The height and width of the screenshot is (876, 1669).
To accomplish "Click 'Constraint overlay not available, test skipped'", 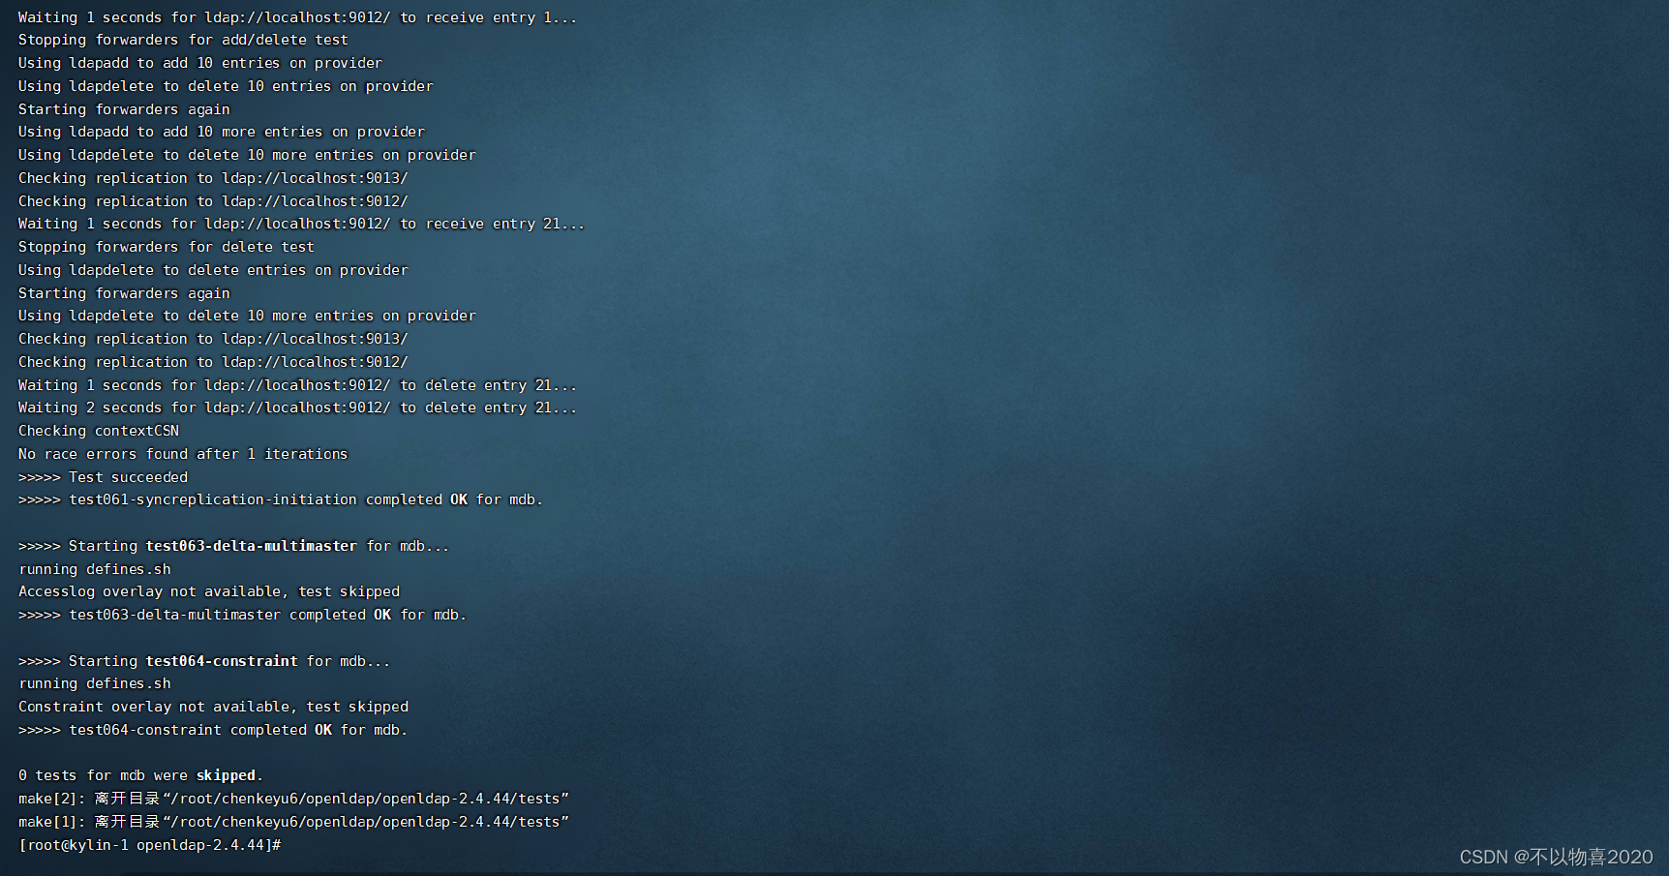I will tap(213, 707).
